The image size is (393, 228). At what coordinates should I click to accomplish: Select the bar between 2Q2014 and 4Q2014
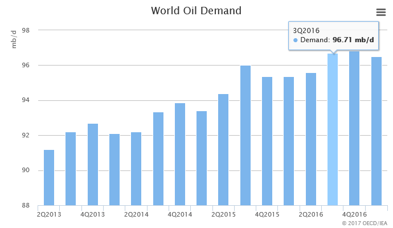click(158, 159)
